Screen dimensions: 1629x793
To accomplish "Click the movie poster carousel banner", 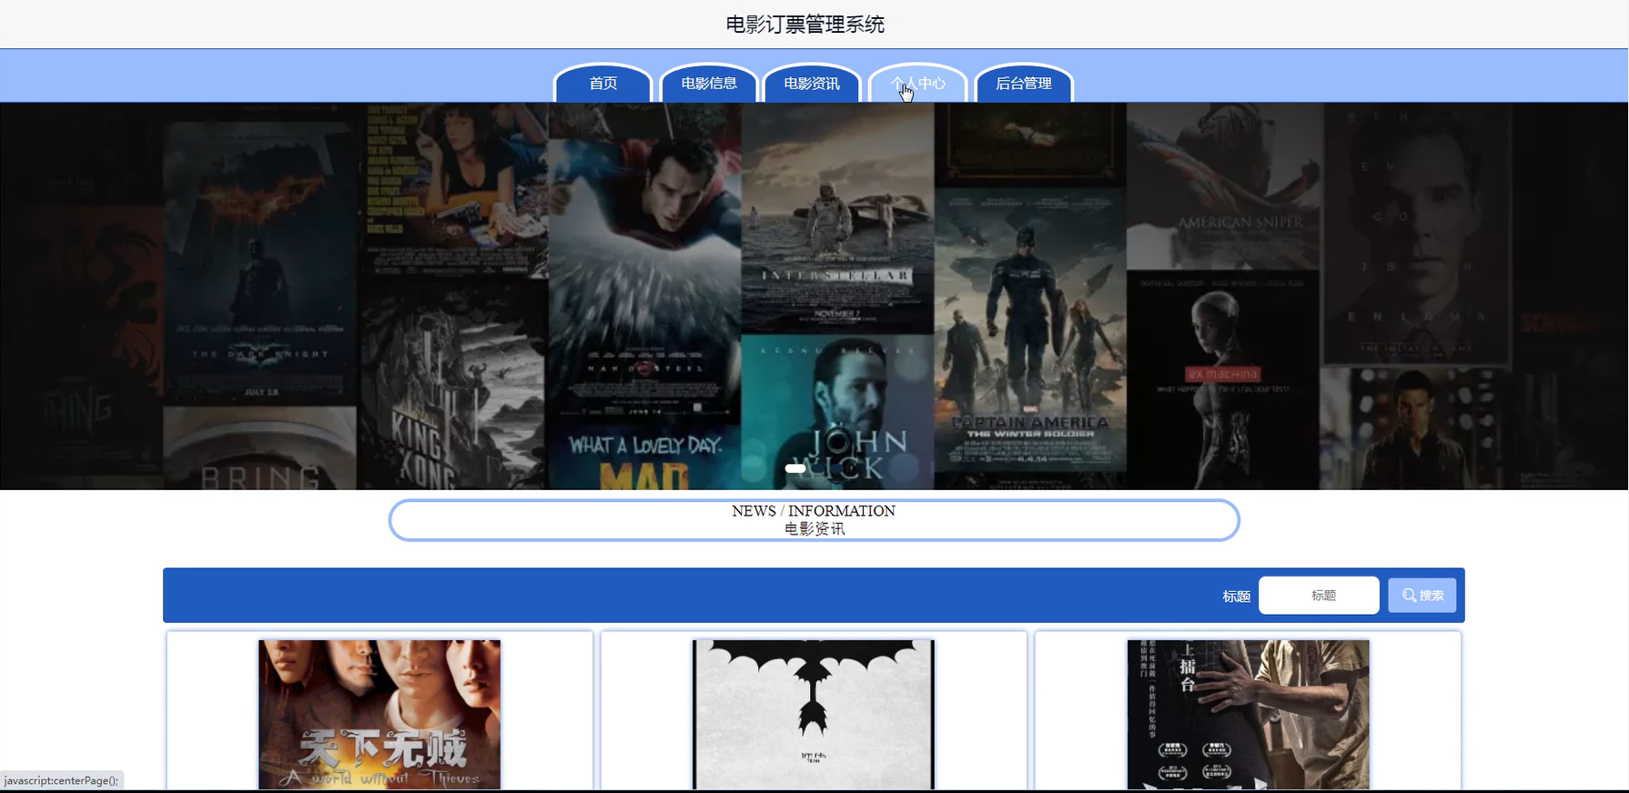I will (814, 296).
